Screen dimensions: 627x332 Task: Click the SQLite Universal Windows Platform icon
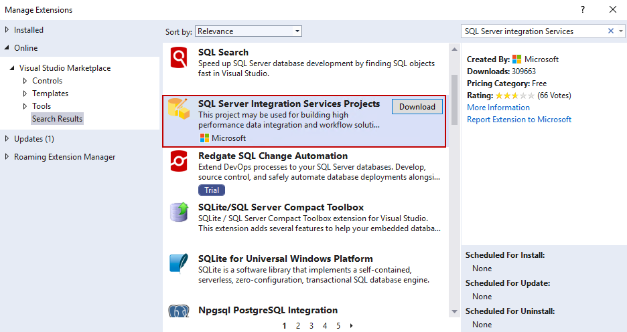click(x=179, y=264)
